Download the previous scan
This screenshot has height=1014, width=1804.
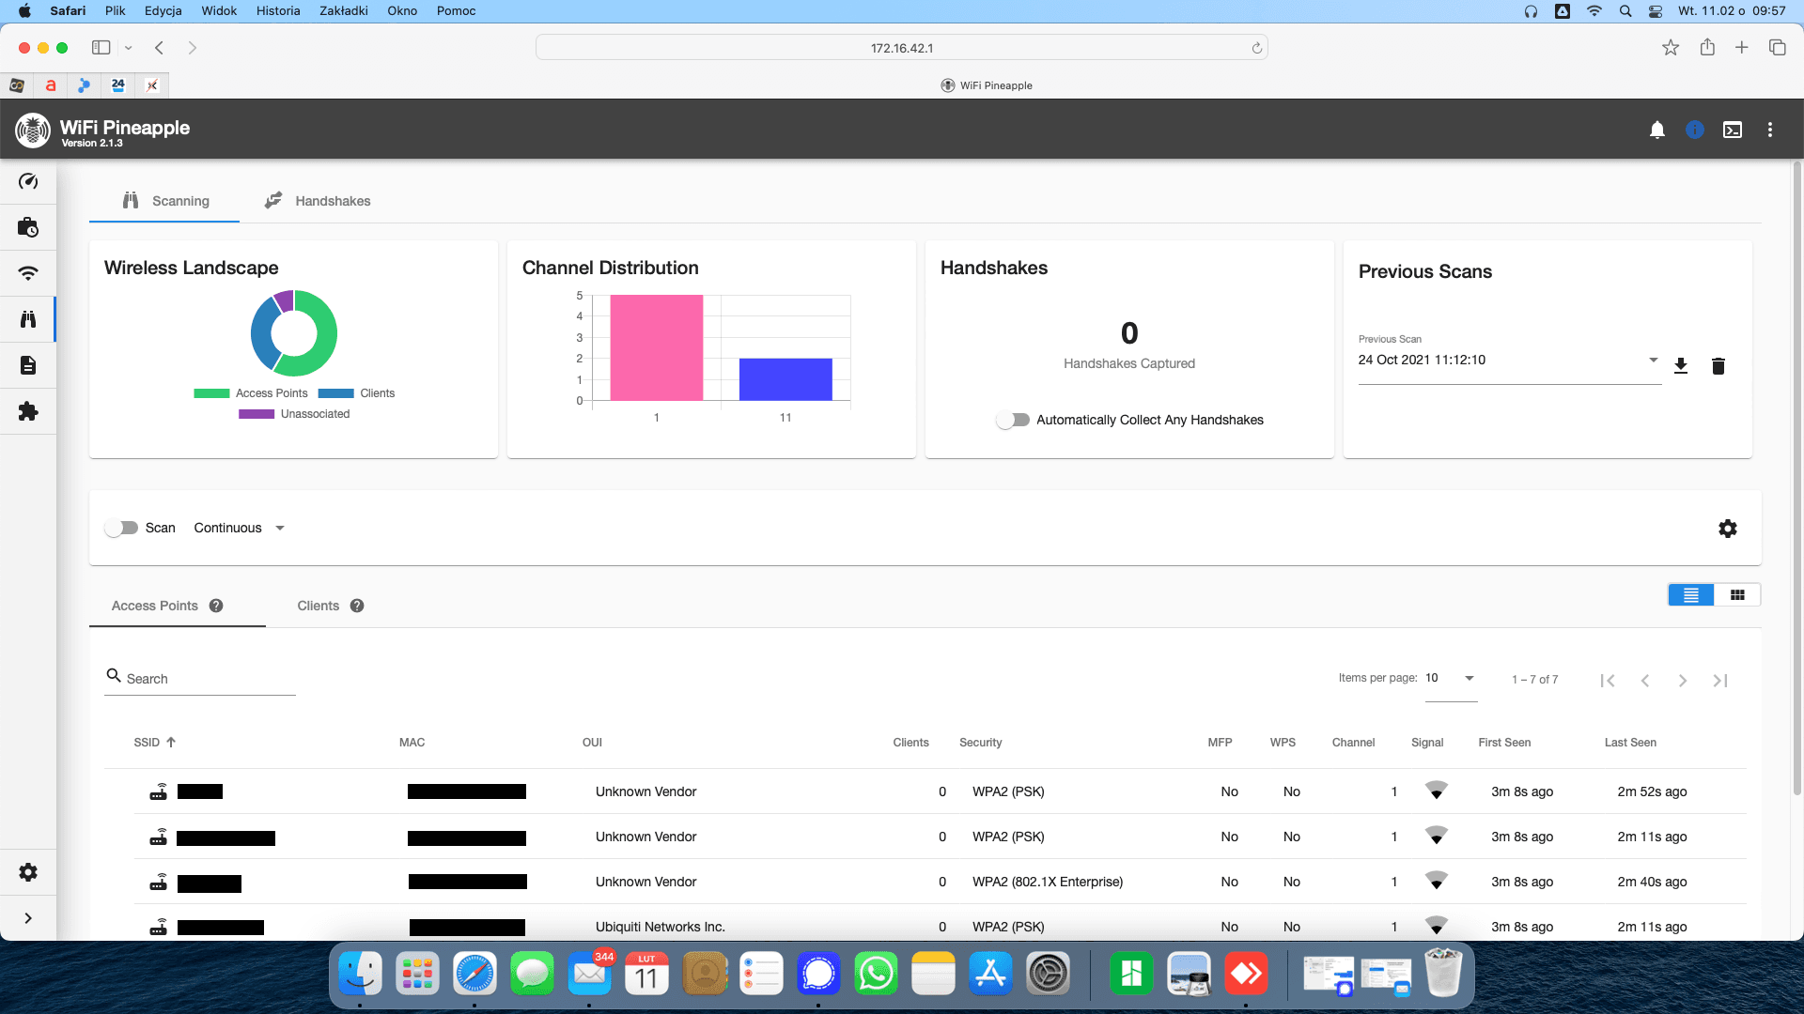tap(1681, 366)
